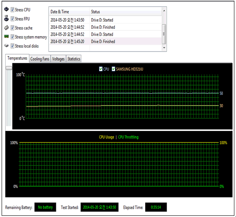Image resolution: width=236 pixels, height=217 pixels.
Task: Click the FPU chip icon beside Stress FPU
Action: point(6,18)
